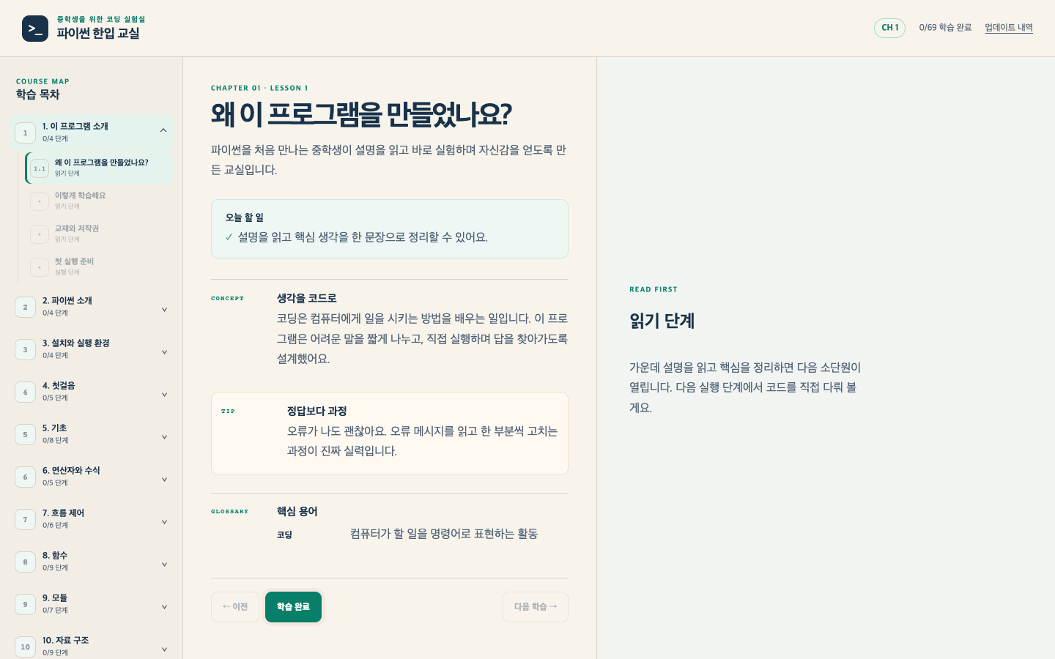Click the 1.1 lesson badge icon
The height and width of the screenshot is (659, 1055).
tap(40, 168)
